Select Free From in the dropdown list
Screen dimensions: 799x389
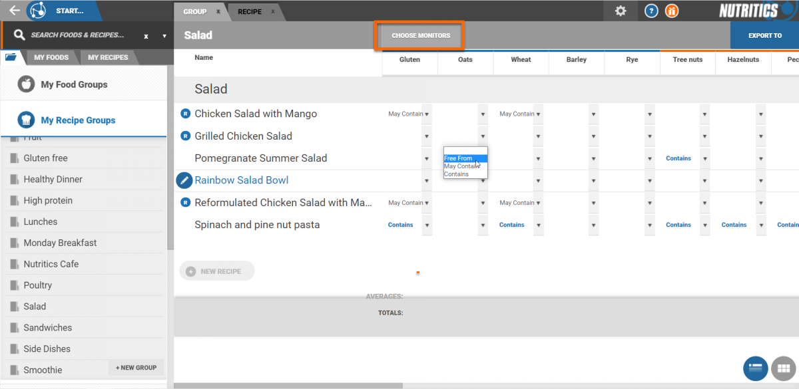(x=465, y=158)
